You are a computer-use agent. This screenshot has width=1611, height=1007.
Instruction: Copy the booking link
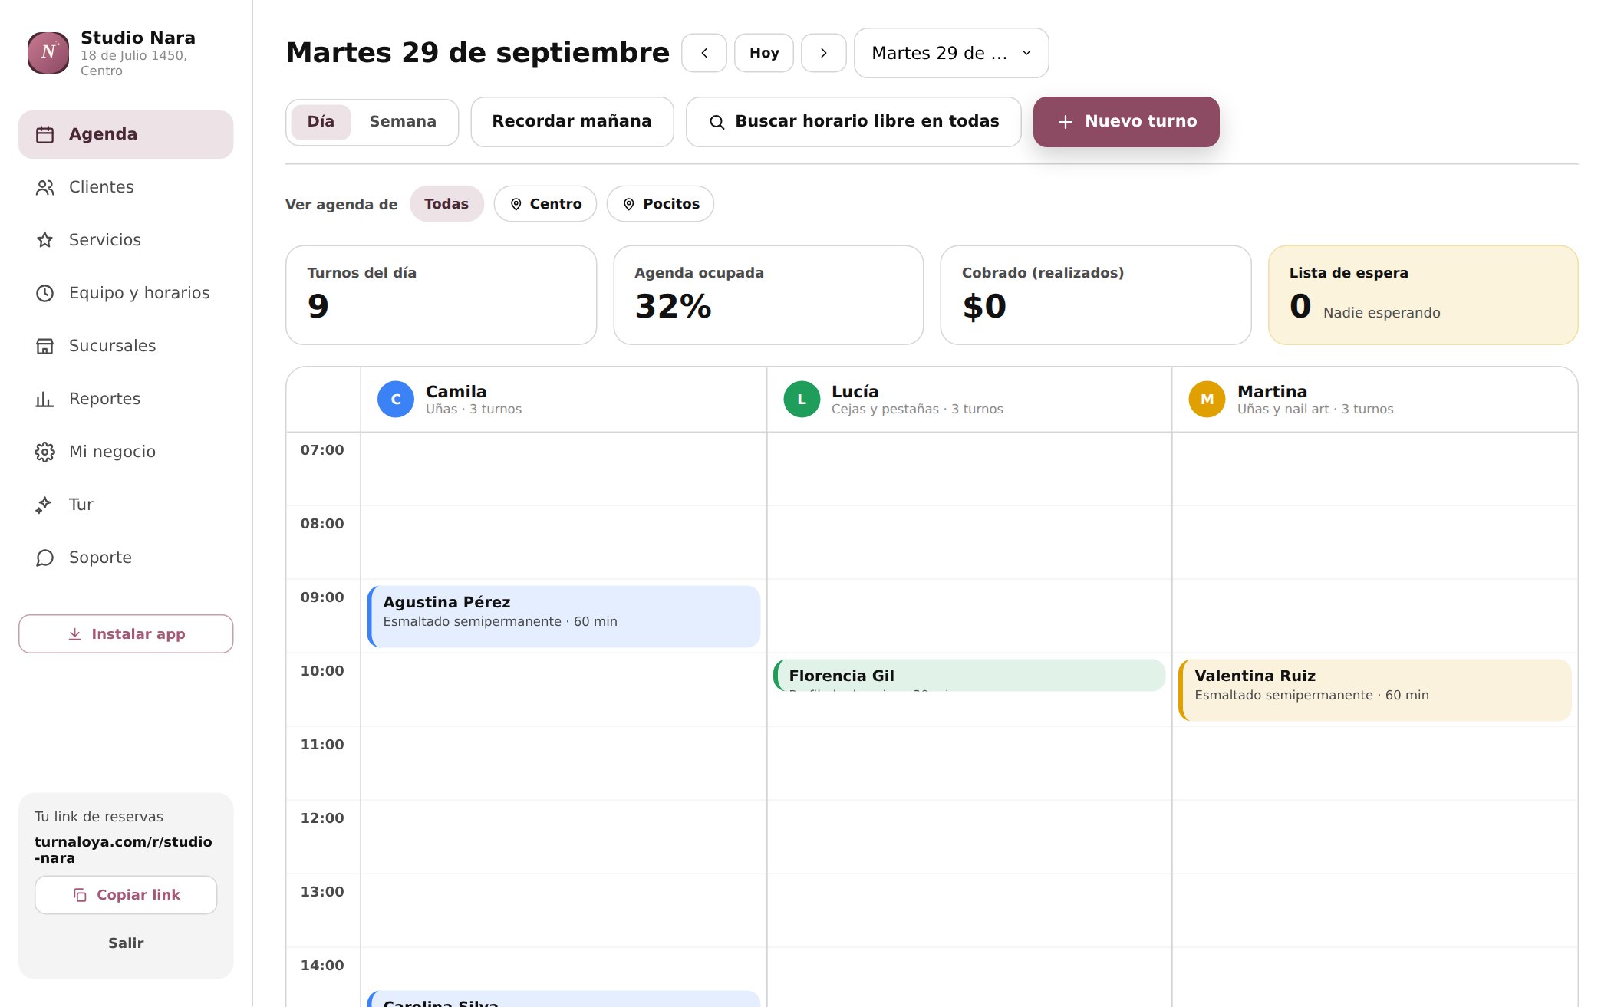coord(126,895)
